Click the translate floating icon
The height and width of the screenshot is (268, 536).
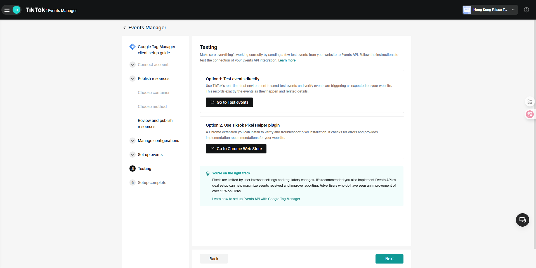(530, 114)
